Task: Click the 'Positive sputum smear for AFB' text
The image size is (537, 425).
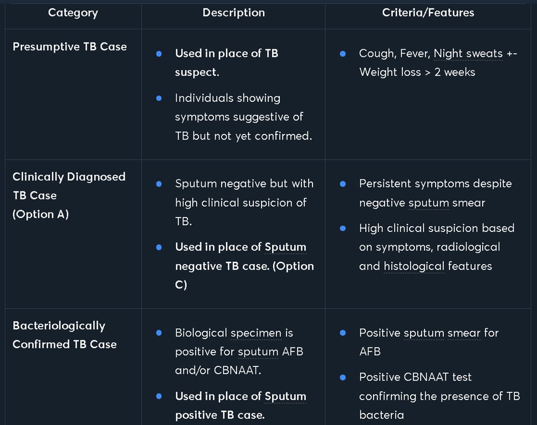Action: tap(428, 333)
